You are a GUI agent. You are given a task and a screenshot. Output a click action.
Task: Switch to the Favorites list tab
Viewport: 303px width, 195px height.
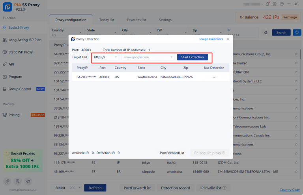[137, 20]
